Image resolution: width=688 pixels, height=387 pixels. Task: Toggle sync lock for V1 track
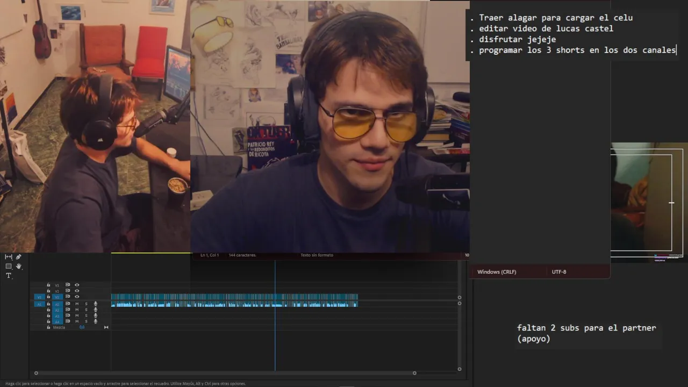tap(68, 297)
